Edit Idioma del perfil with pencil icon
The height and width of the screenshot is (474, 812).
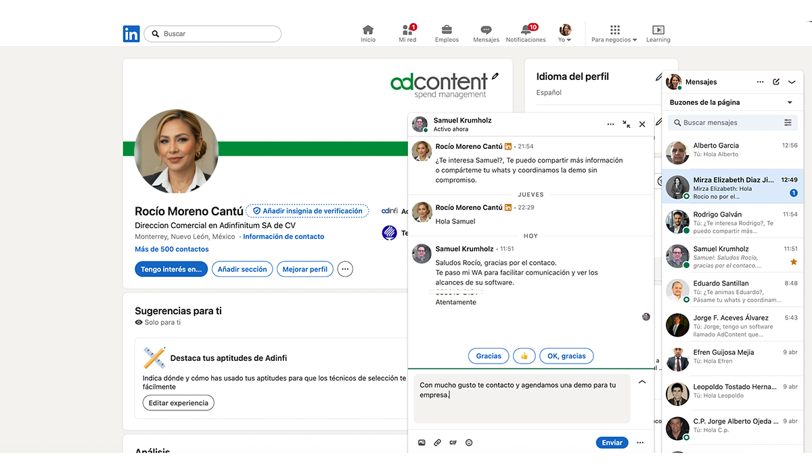(x=658, y=77)
